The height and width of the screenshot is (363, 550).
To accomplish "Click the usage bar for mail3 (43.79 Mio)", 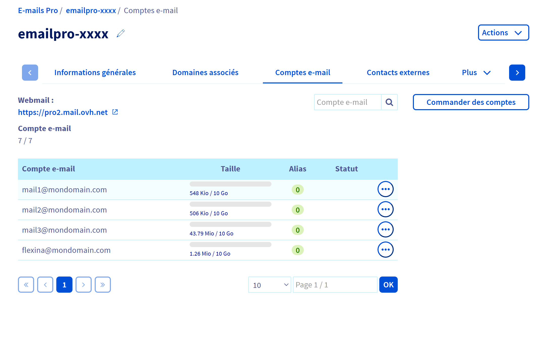I will (230, 224).
